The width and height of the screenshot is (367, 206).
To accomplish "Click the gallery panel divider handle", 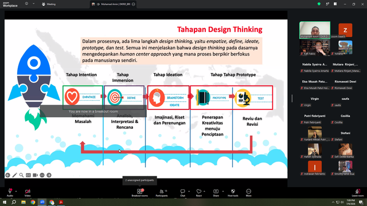I will pos(292,98).
